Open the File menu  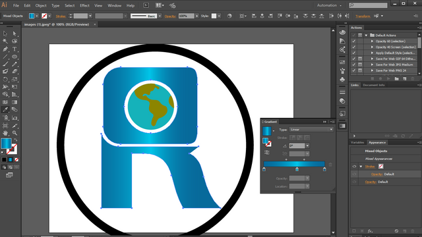click(16, 5)
